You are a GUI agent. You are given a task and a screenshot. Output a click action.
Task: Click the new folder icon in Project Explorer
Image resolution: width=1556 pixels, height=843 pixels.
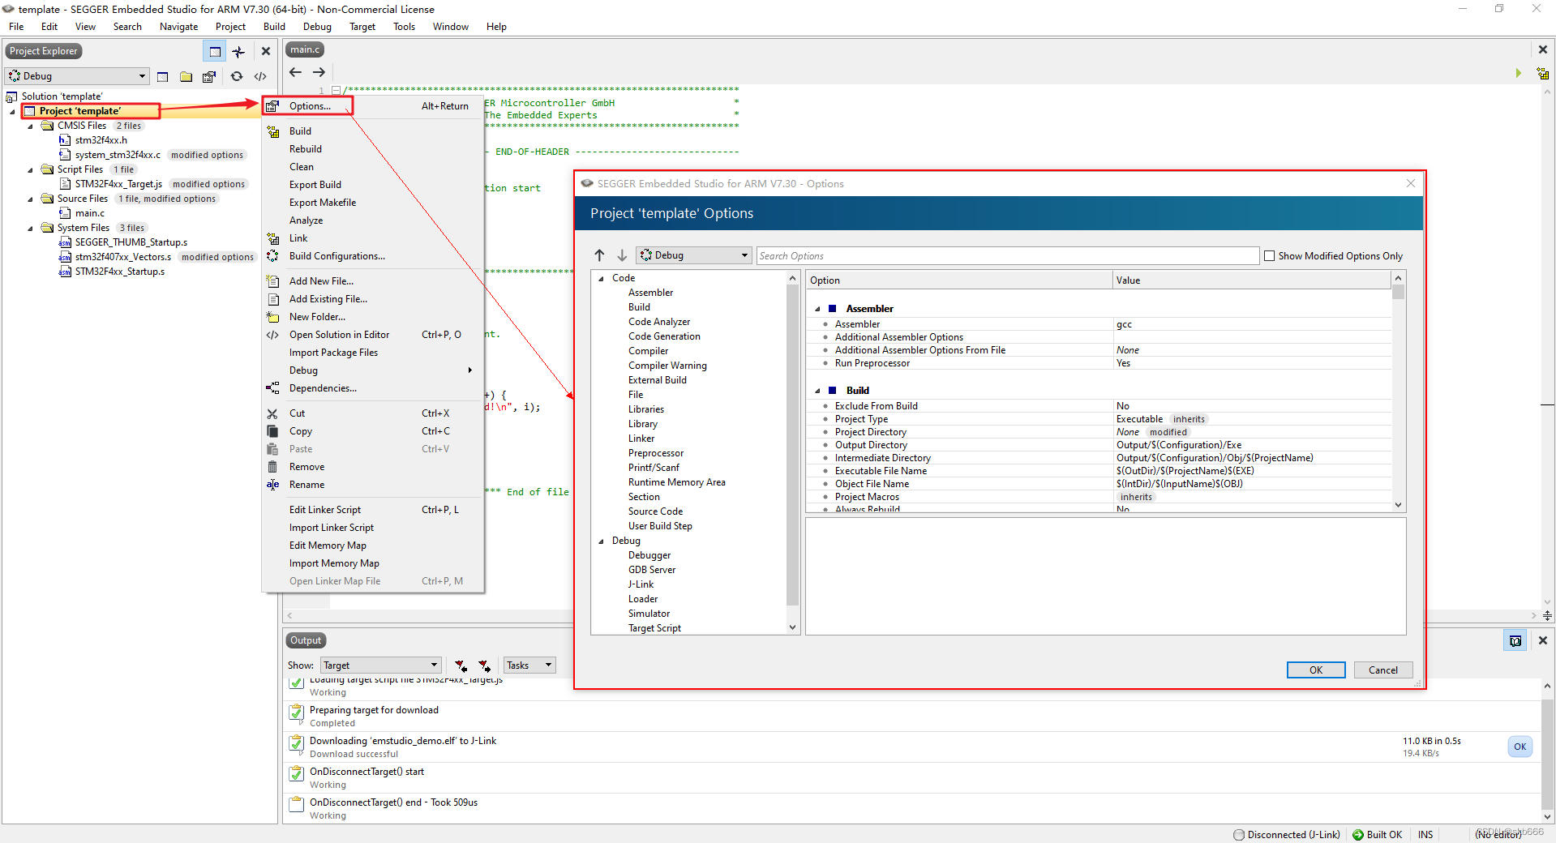pos(186,77)
